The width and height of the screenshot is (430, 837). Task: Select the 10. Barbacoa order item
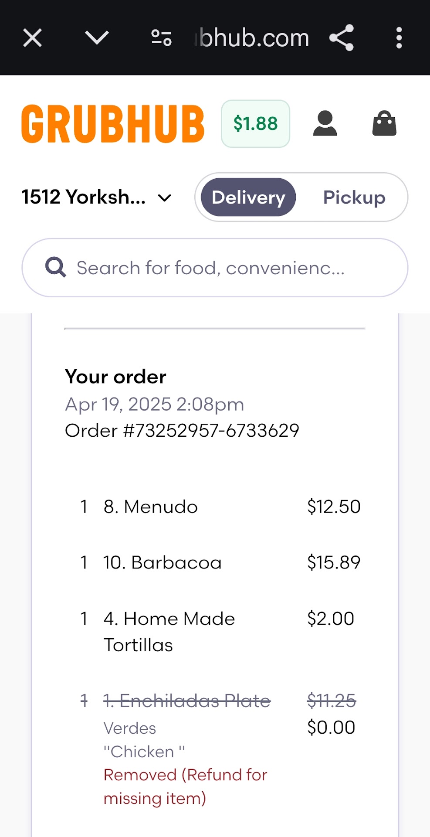click(163, 562)
